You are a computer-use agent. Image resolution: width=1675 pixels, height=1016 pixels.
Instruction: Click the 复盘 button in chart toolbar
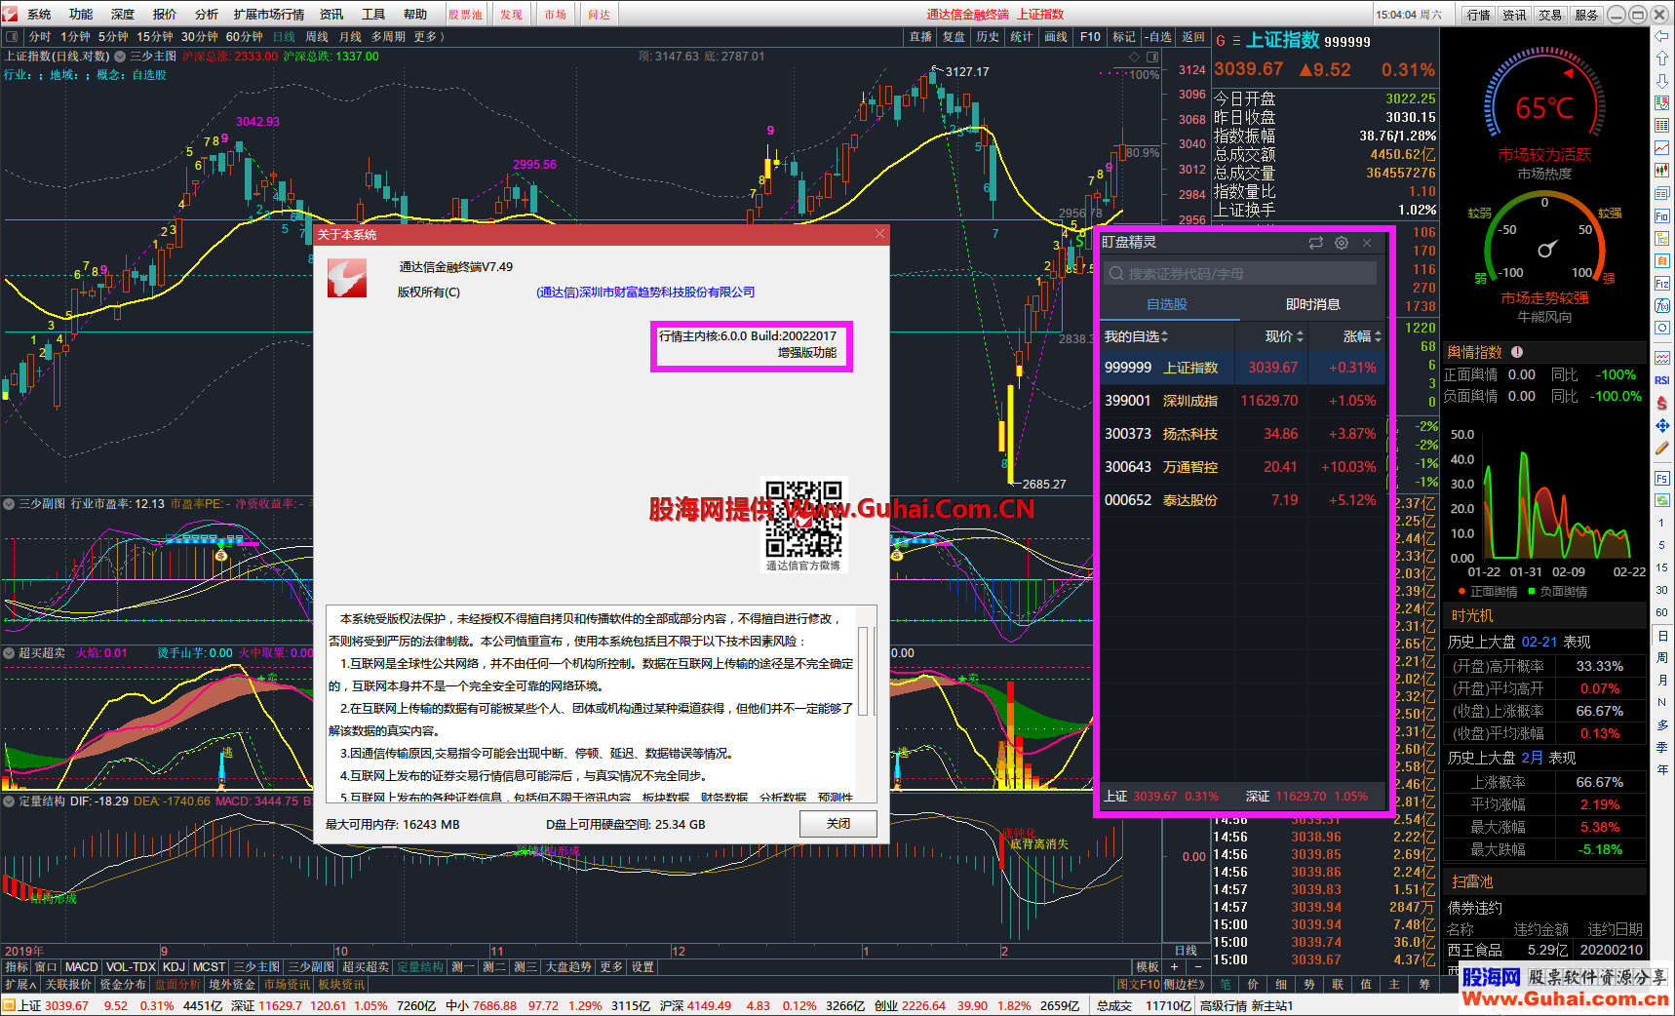(954, 37)
